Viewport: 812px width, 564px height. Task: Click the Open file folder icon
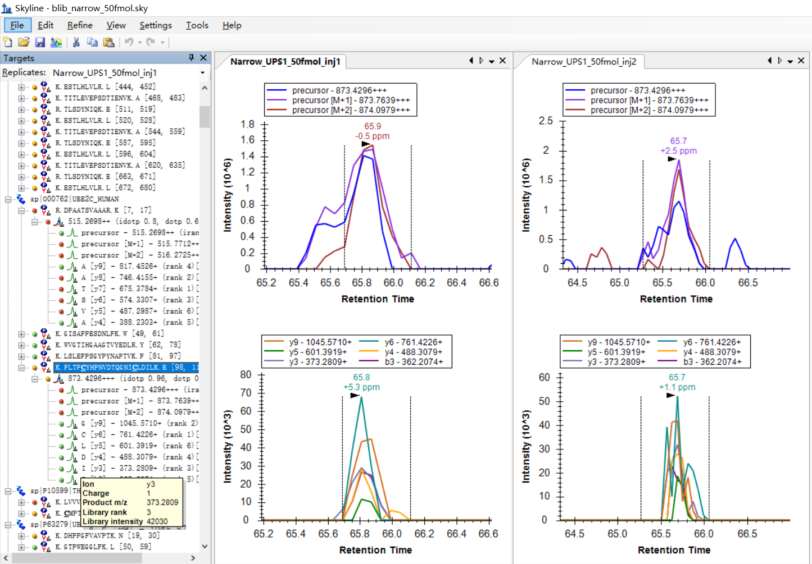click(24, 42)
